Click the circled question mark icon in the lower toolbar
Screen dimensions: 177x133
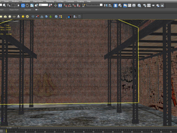[x=80, y=17]
